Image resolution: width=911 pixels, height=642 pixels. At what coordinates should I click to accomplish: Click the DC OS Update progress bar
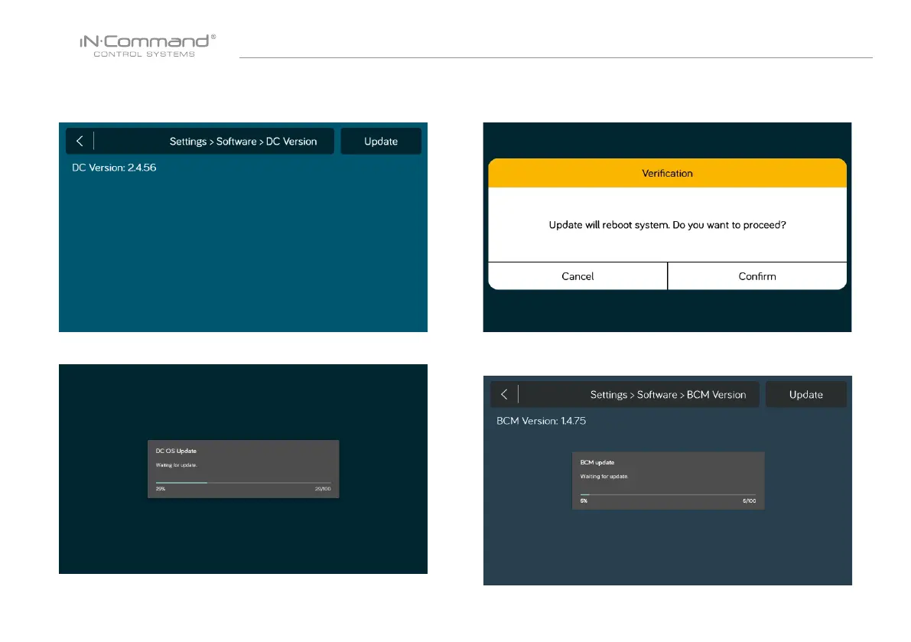click(242, 483)
